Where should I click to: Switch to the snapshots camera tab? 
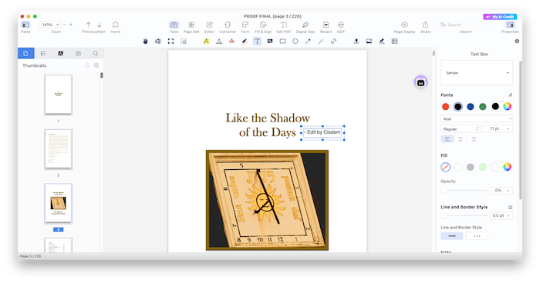[x=78, y=53]
